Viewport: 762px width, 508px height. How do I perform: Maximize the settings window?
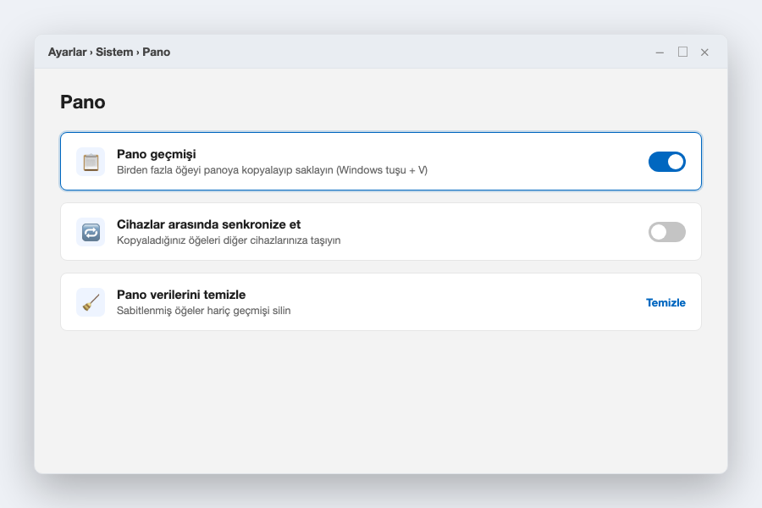[682, 52]
